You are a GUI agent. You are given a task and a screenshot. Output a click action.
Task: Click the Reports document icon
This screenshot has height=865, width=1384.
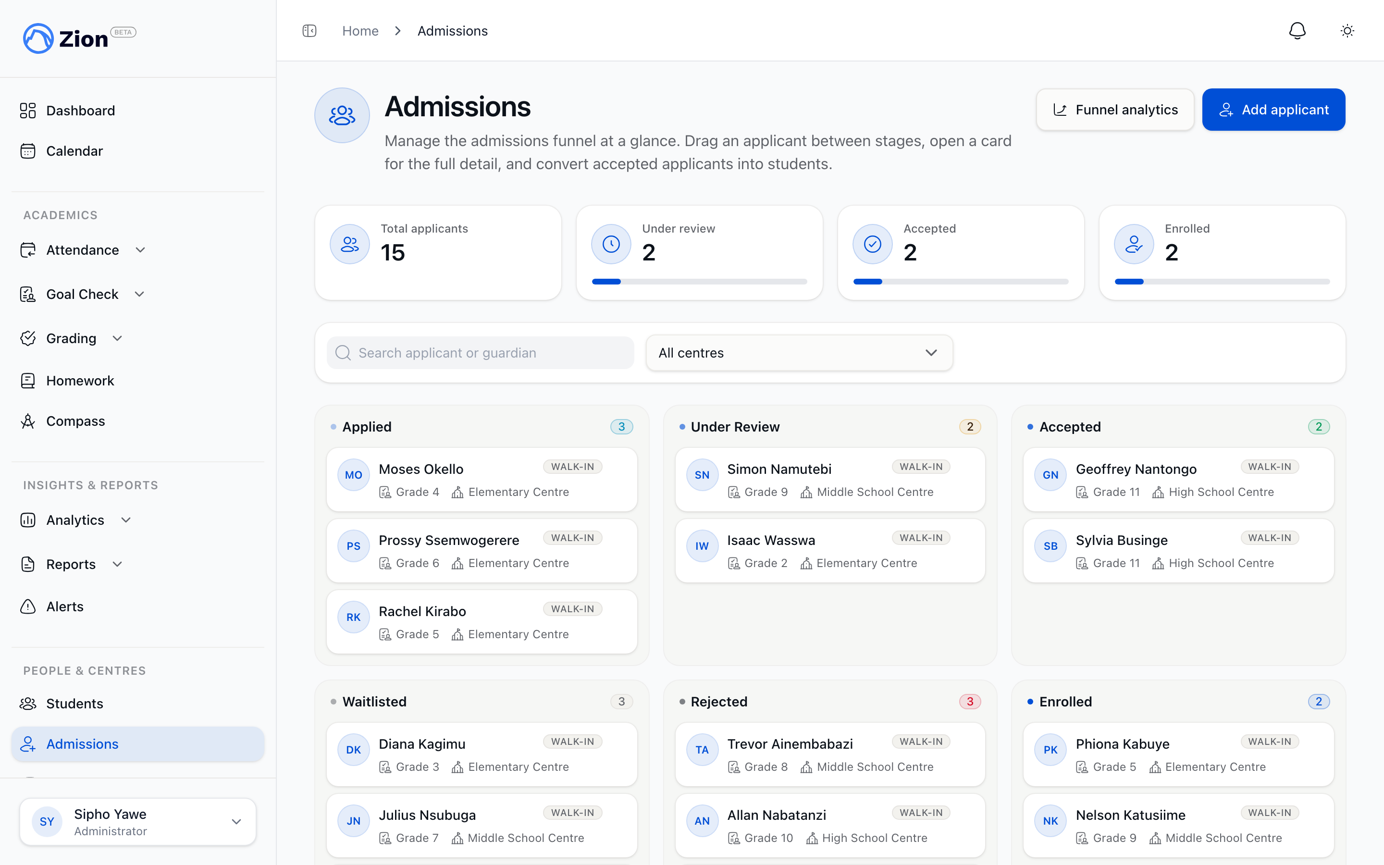tap(27, 564)
